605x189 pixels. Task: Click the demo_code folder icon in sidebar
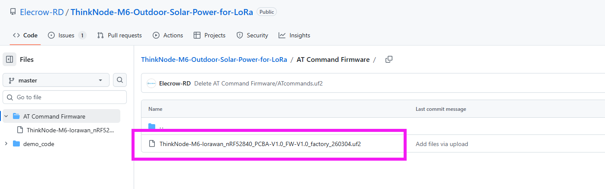click(16, 144)
